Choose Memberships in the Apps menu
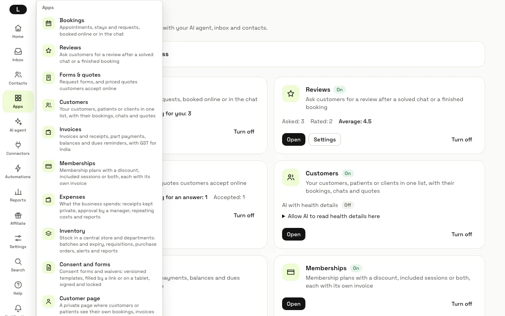Screen dimensions: 505x316 99,173
